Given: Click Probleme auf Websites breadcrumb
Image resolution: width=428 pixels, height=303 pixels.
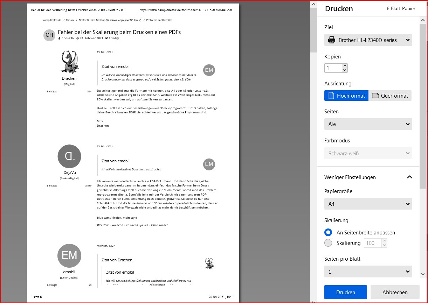Looking at the screenshot, I should pos(159,20).
